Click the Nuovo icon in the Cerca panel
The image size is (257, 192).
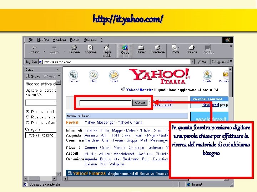pyautogui.click(x=28, y=76)
